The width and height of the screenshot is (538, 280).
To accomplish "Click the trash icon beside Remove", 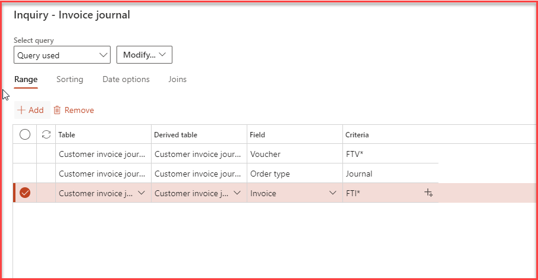I will pos(57,110).
